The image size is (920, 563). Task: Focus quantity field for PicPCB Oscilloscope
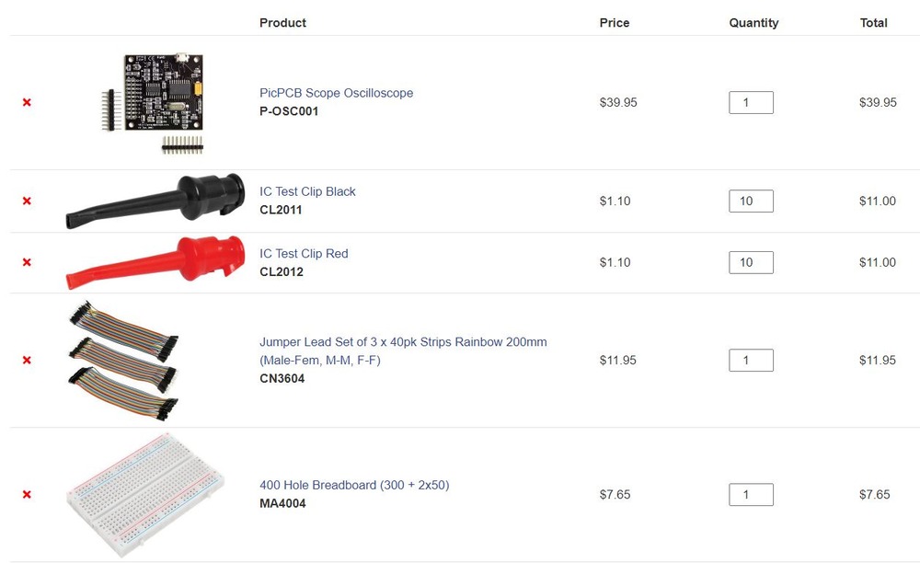[x=751, y=103]
